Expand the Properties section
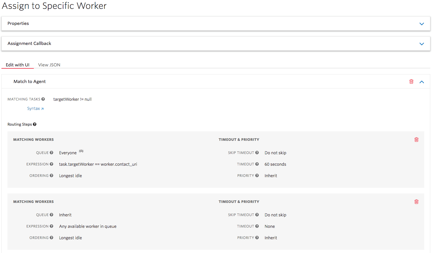The width and height of the screenshot is (432, 253). pos(421,24)
